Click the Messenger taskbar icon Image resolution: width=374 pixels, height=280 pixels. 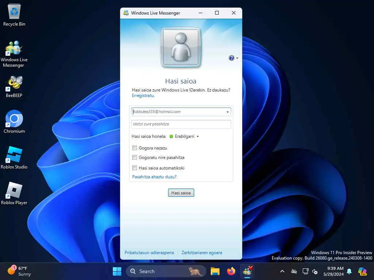point(247,271)
